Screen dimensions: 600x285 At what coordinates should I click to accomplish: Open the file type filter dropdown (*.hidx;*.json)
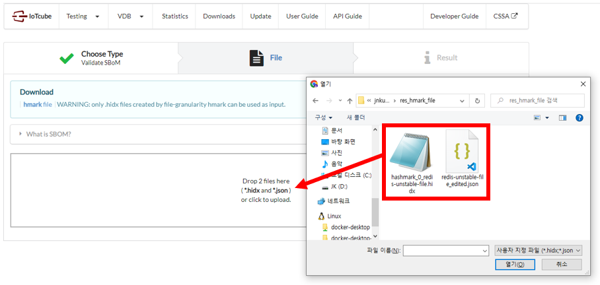[x=538, y=251]
